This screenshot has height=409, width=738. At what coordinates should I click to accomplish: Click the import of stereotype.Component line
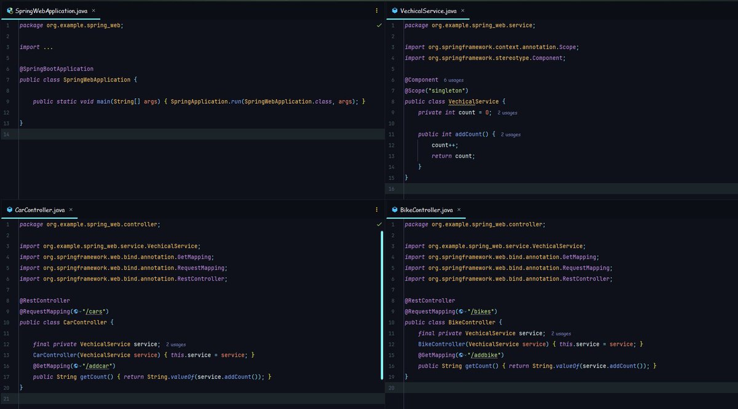click(x=485, y=58)
